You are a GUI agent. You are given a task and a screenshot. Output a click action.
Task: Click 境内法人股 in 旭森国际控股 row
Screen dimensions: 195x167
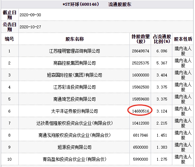[183, 75]
